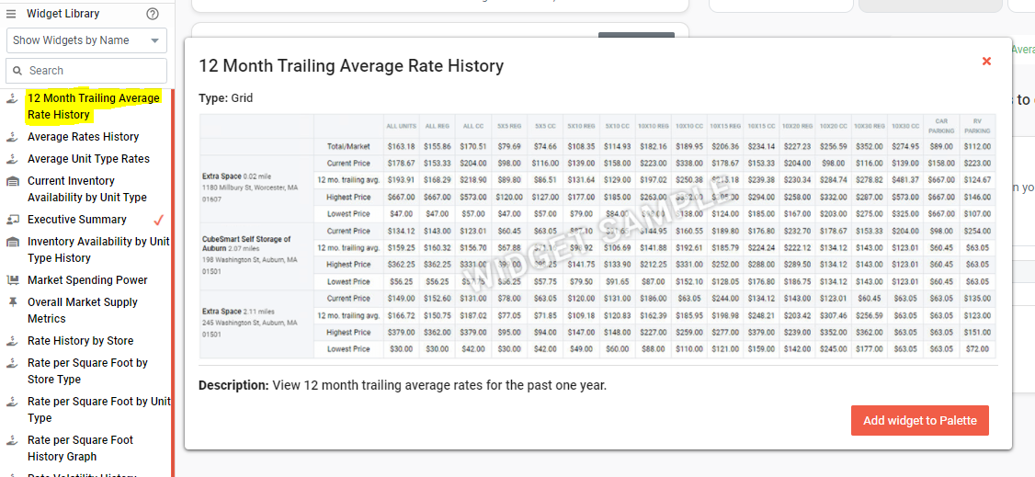Click the pin icon beside Overall Market Supply Metrics

coord(12,302)
